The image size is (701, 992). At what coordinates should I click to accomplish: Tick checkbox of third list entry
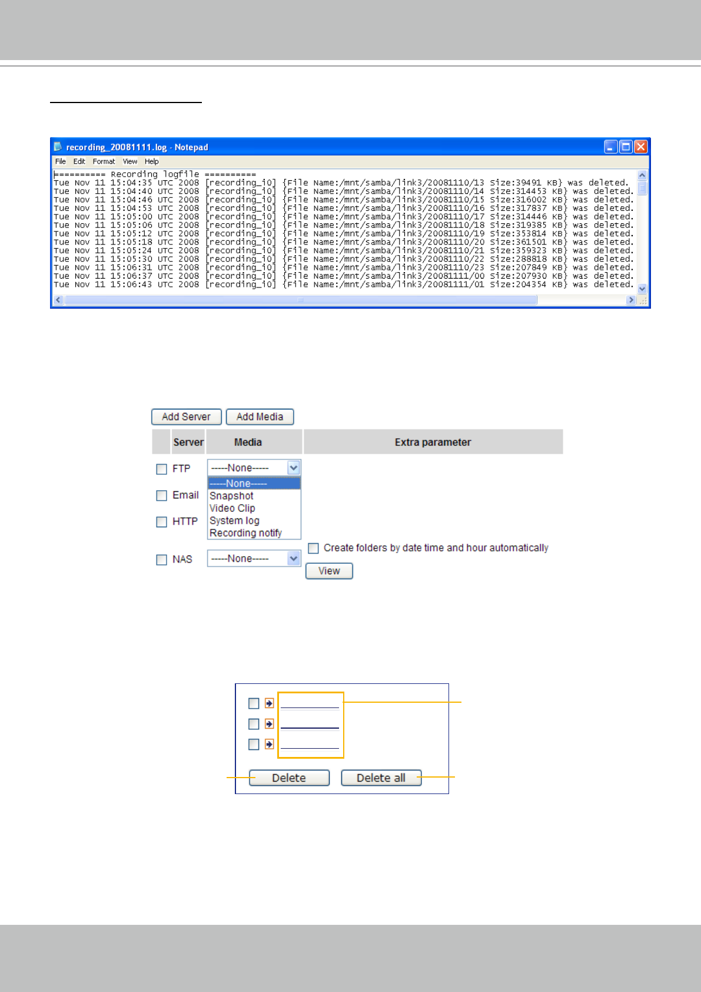pyautogui.click(x=254, y=745)
